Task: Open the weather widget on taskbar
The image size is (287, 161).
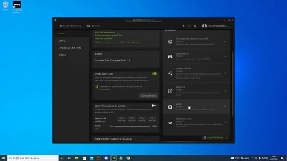Action: point(240,158)
